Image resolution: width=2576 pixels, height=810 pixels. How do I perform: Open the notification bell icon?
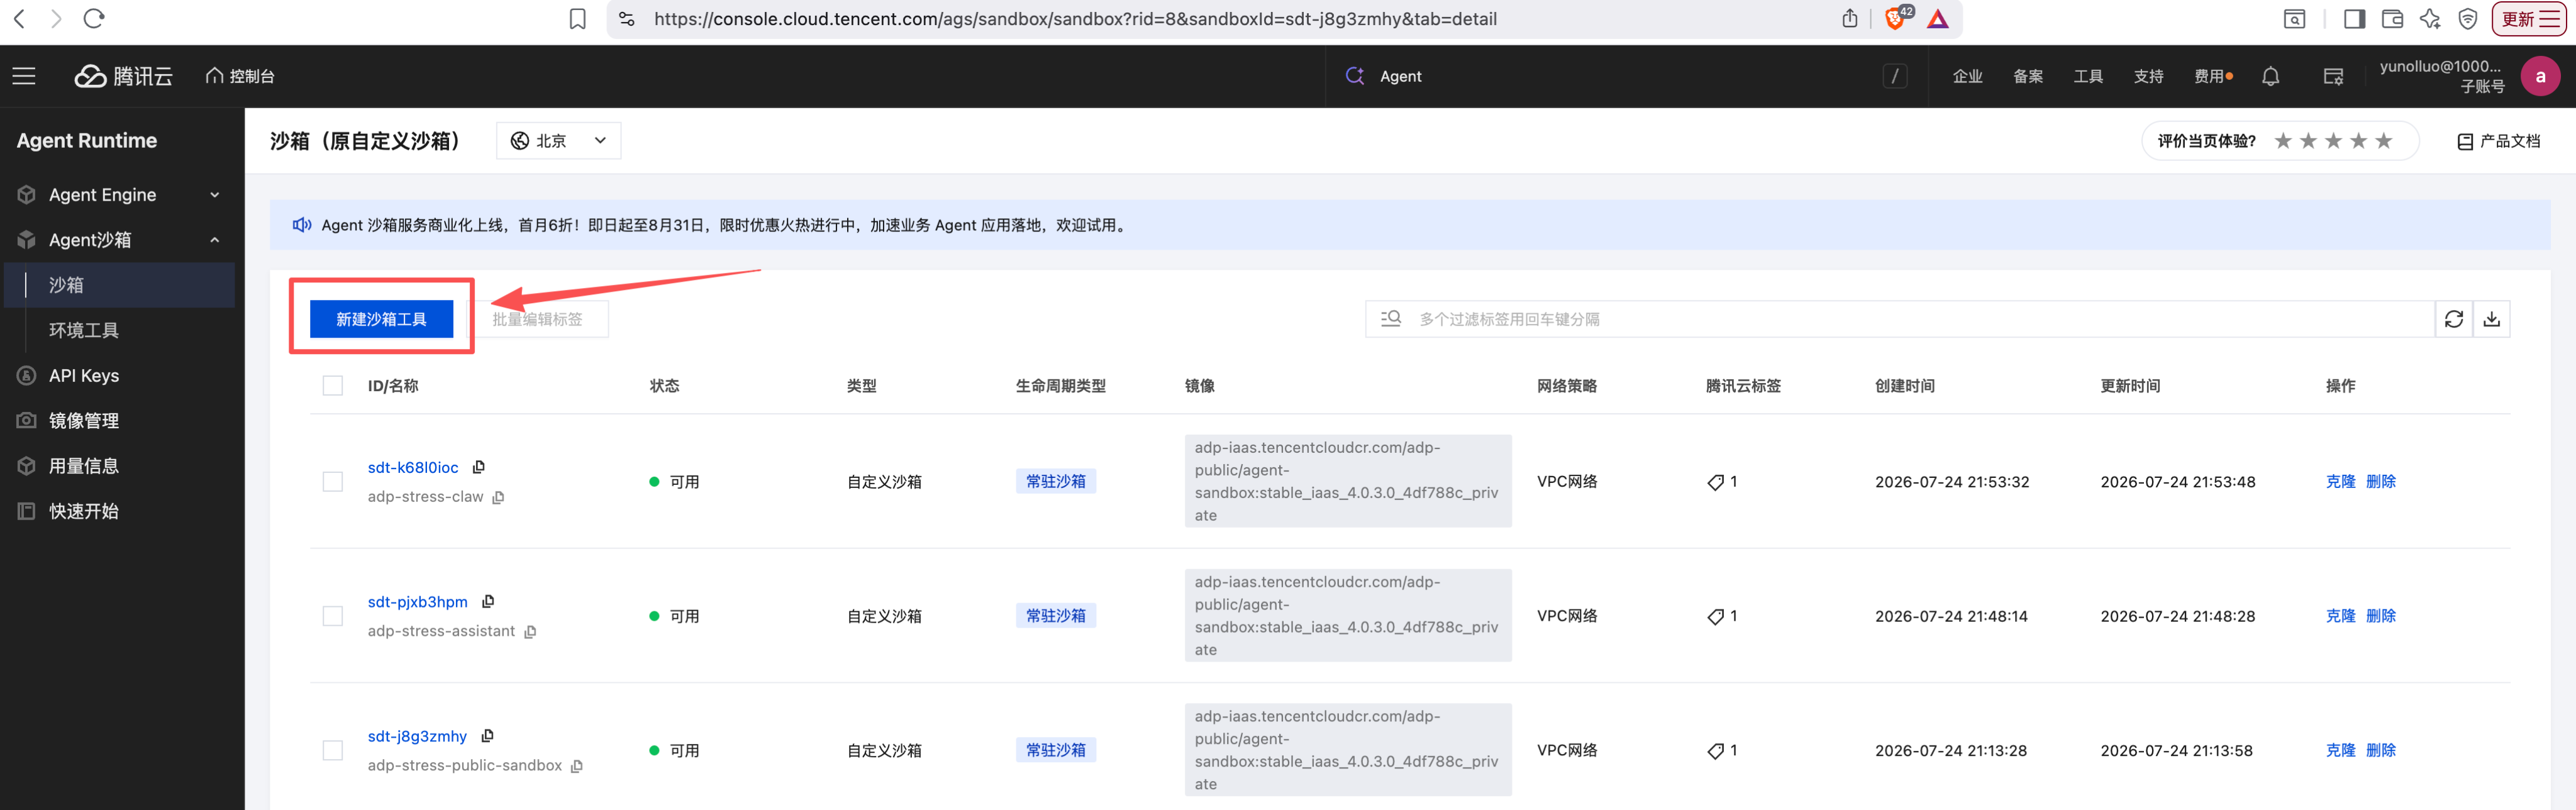[2271, 76]
